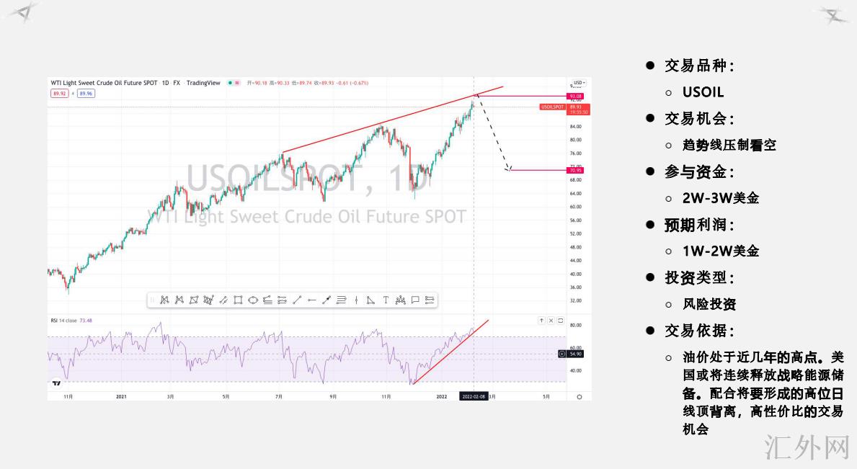This screenshot has height=469, width=857.
Task: Select the vertical line tool
Action: [x=356, y=300]
